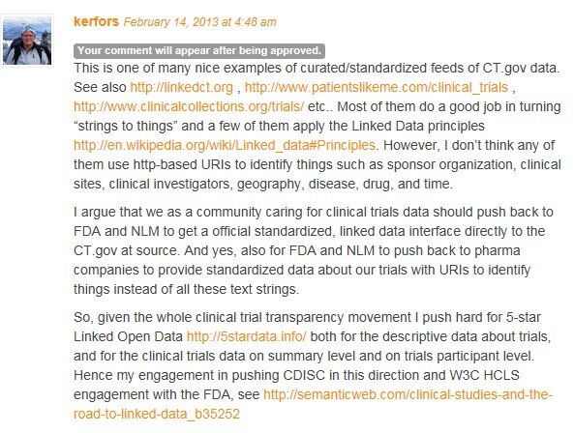Open the clinicalcollections.org/trials link
The image size is (574, 433).
point(189,106)
